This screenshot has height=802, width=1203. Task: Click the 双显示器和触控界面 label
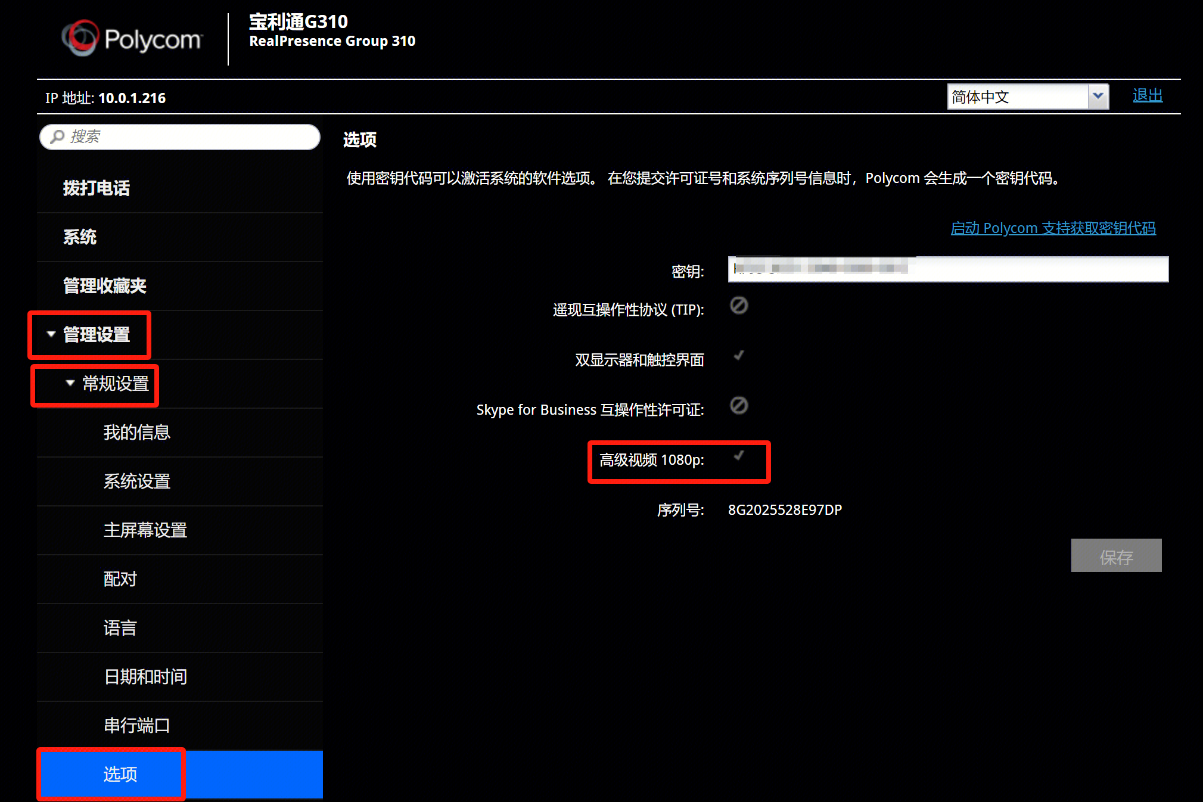[x=639, y=360]
